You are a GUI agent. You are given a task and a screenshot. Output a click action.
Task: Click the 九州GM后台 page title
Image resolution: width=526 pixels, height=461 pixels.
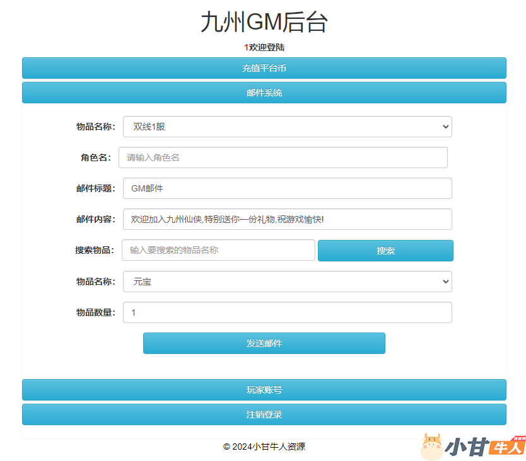pyautogui.click(x=264, y=22)
